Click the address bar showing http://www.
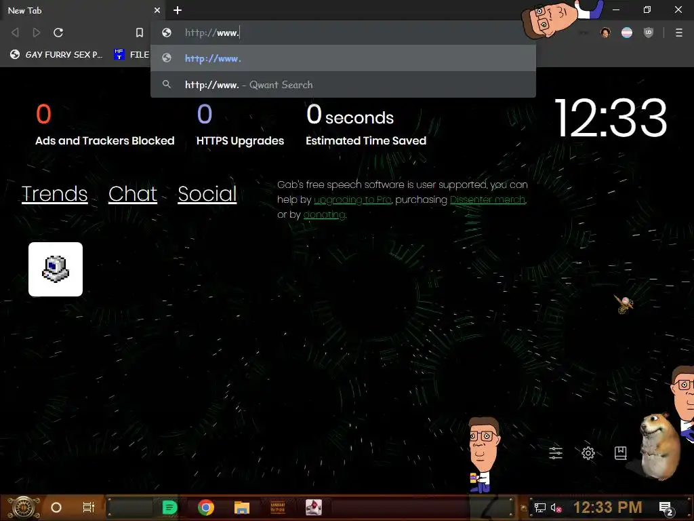Viewport: 694px width, 521px height. pos(343,33)
